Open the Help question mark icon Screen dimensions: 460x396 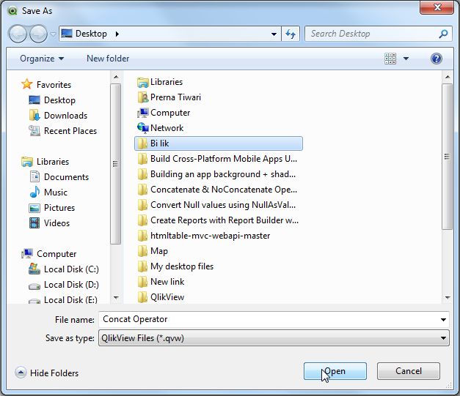437,59
